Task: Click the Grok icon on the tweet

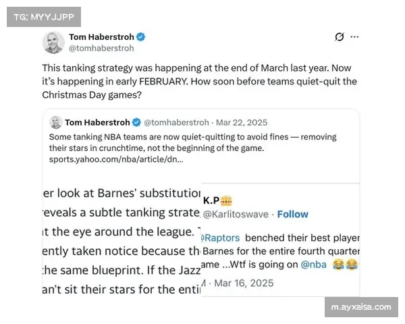Action: click(340, 37)
